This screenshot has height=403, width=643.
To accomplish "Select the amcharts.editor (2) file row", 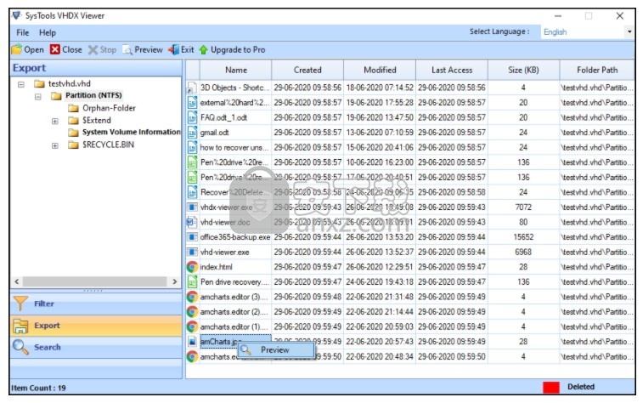I will [410, 312].
